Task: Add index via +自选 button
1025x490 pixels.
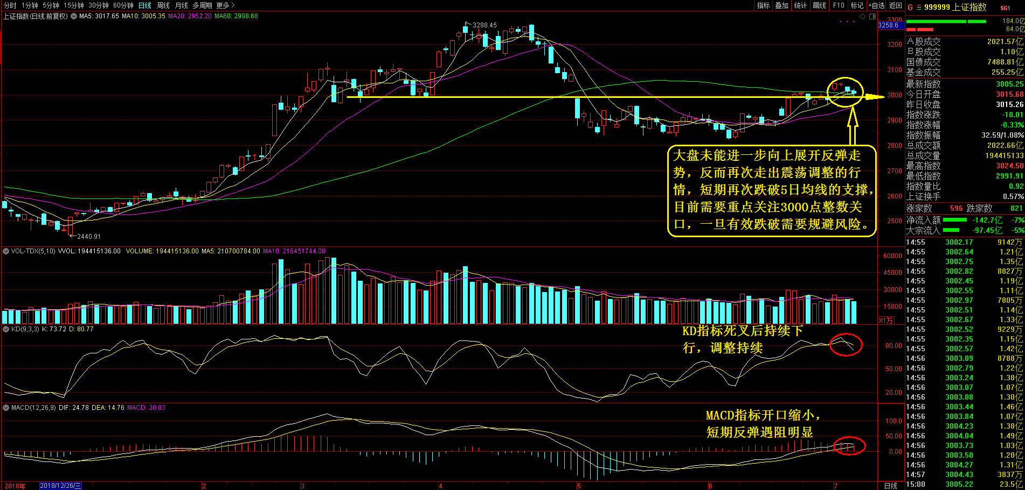Action: [876, 5]
